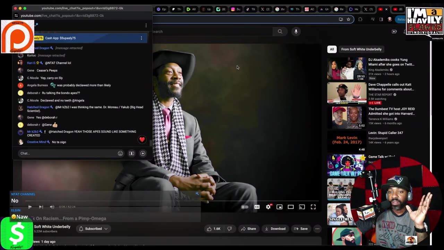444x250 pixels.
Task: Skip to the next video
Action: click(x=41, y=207)
